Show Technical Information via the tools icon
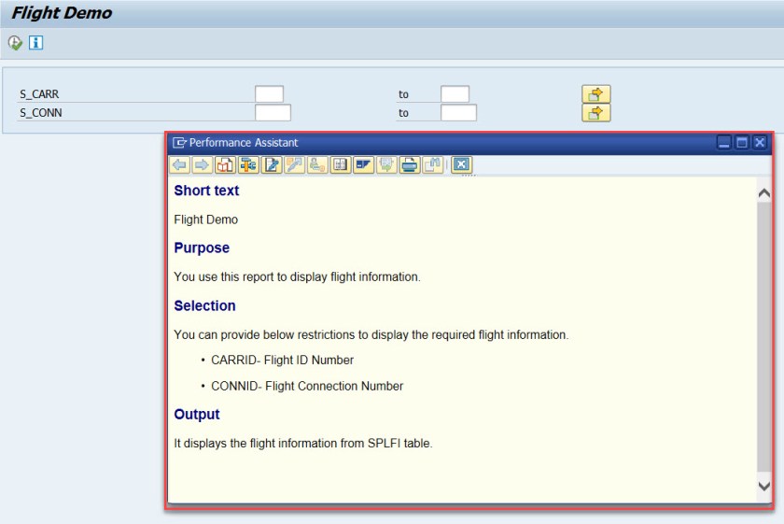Image resolution: width=784 pixels, height=524 pixels. pos(248,165)
